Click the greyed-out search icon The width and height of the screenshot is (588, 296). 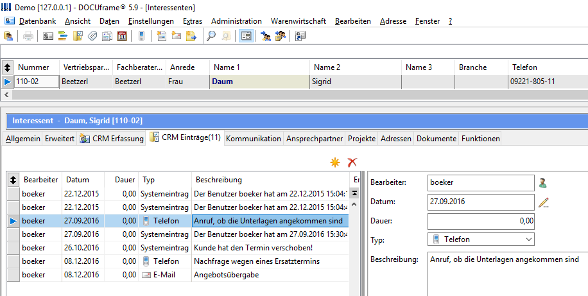click(226, 37)
